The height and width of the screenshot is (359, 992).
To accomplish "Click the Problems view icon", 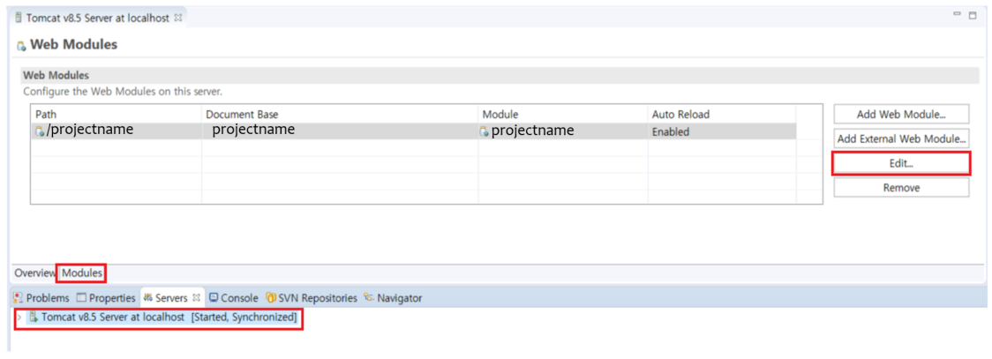I will pyautogui.click(x=18, y=297).
